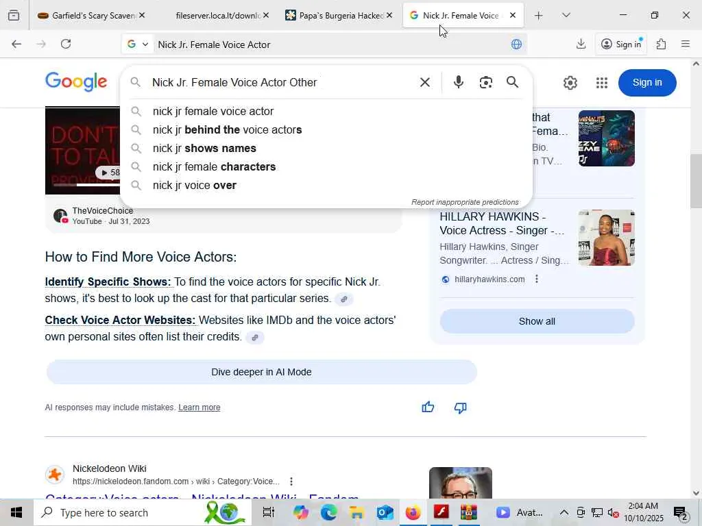702x526 pixels.
Task: Expand the list all tabs chevron
Action: (566, 16)
